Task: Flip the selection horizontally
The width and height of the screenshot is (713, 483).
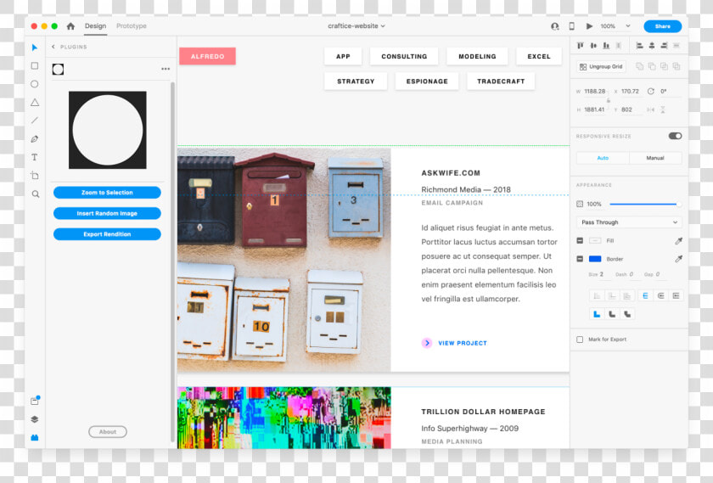Action: coord(651,110)
